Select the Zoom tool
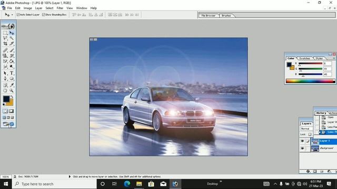This screenshot has height=189, width=337. coord(12,91)
